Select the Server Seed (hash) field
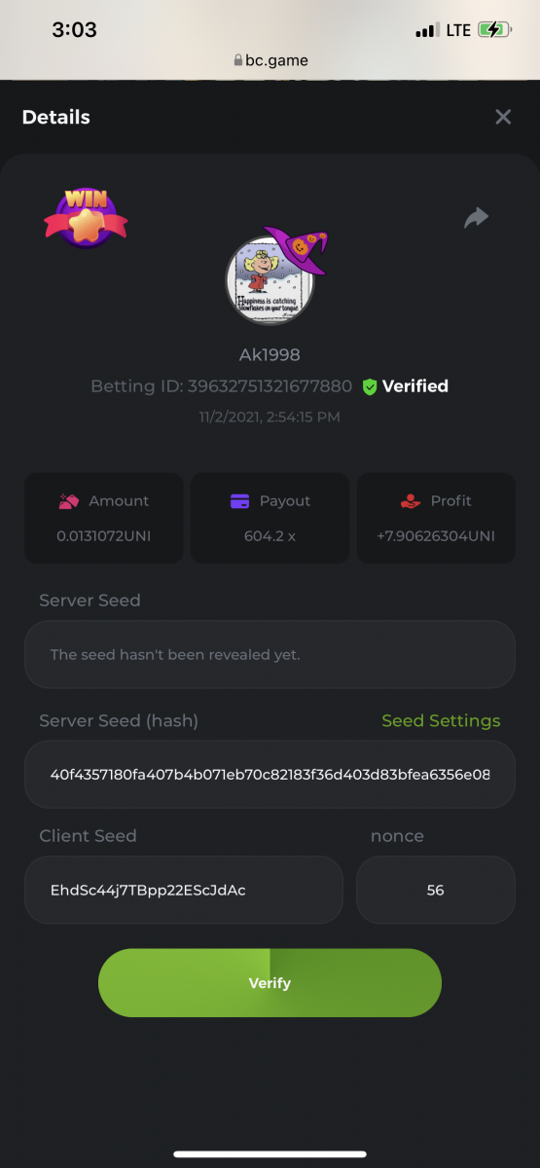The image size is (540, 1168). click(x=270, y=775)
